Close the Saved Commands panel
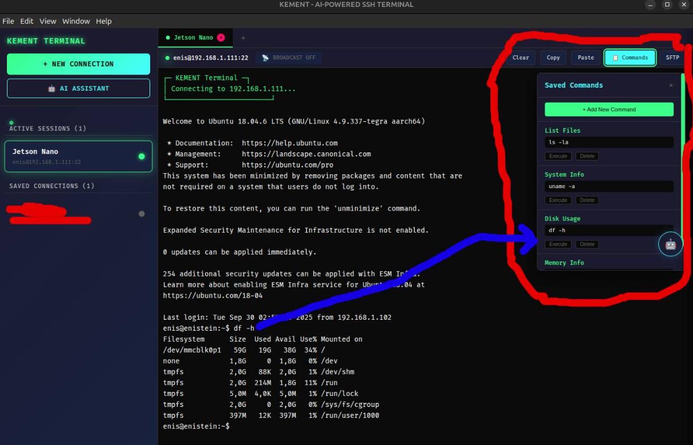Image resolution: width=693 pixels, height=445 pixels. point(670,85)
